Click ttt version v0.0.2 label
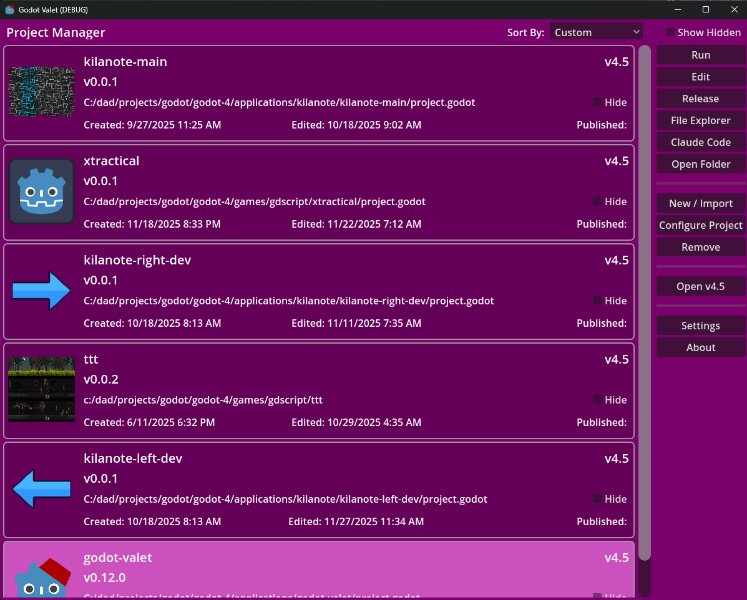Image resolution: width=747 pixels, height=600 pixels. pos(101,380)
